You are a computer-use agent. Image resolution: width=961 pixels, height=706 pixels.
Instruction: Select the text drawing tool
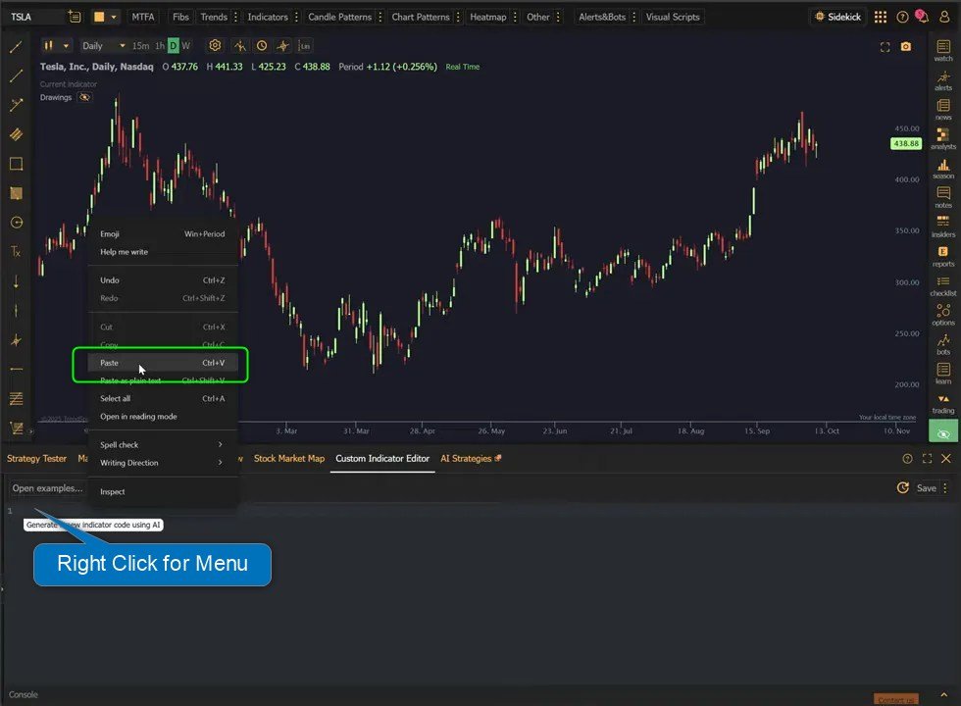(x=16, y=251)
